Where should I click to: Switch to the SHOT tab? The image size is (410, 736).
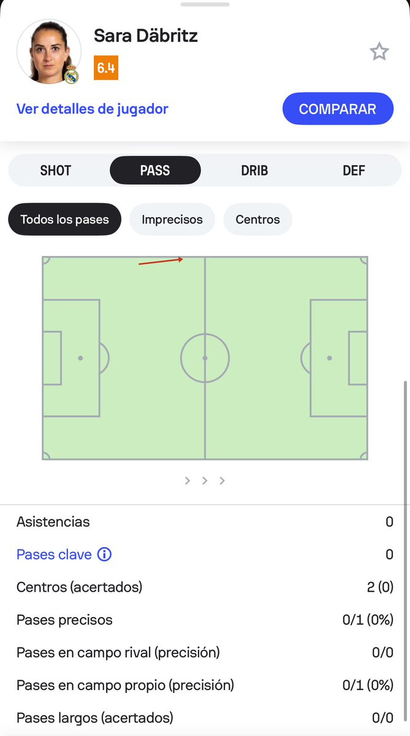pos(56,171)
